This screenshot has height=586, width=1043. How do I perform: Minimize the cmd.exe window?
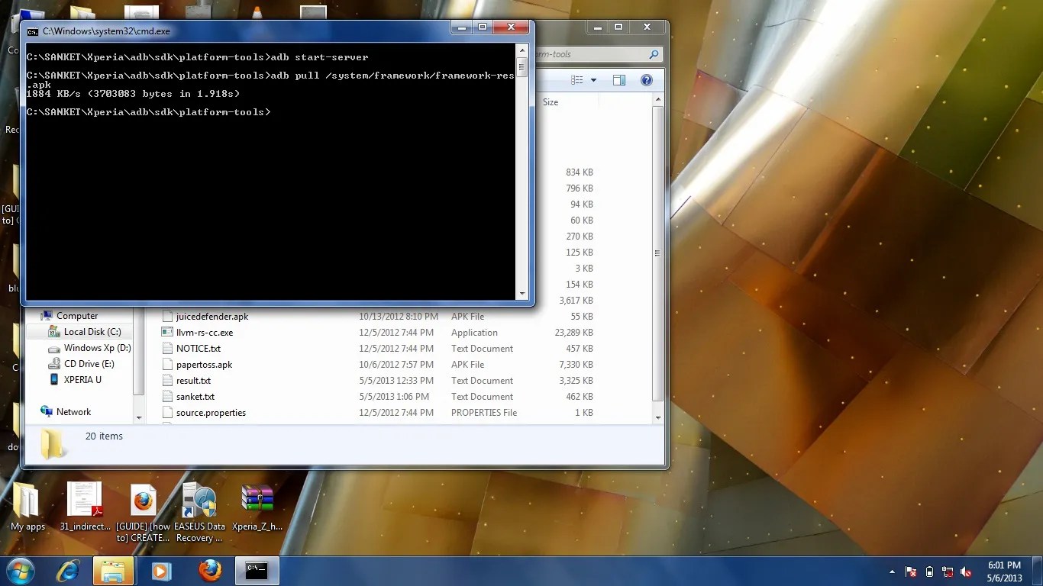click(462, 27)
